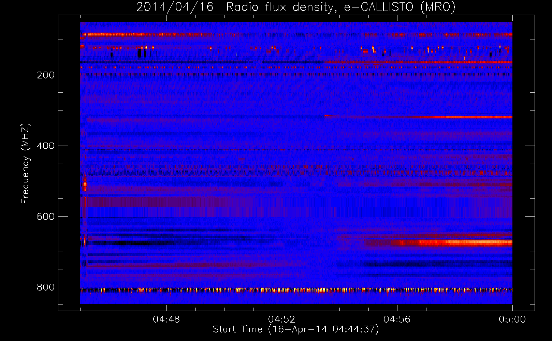Click the 04:56 time tick label
Viewport: 552px width, 341px height.
pyautogui.click(x=397, y=320)
